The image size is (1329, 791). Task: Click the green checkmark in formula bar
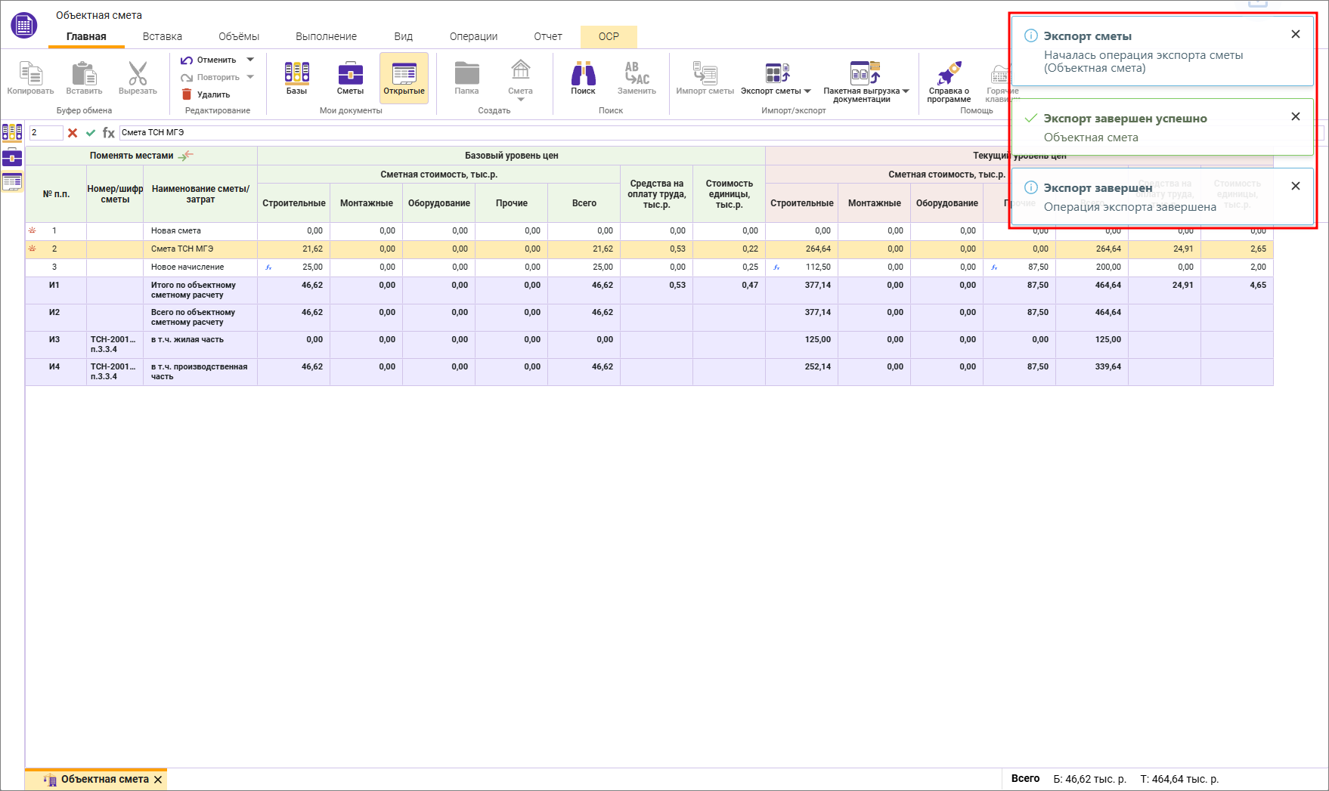91,133
